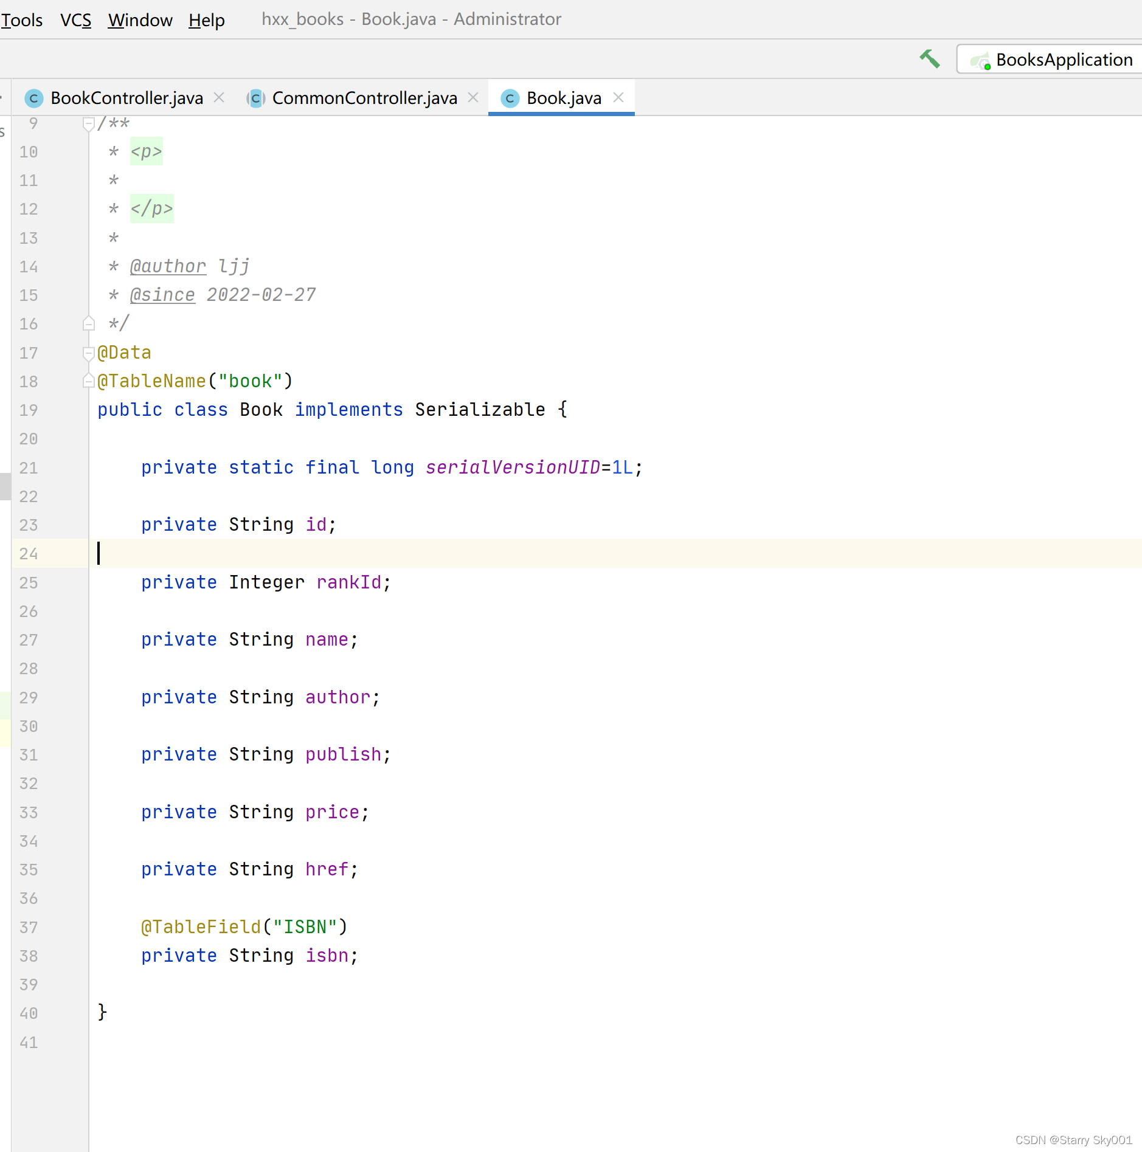This screenshot has height=1152, width=1142.
Task: Collapse the Javadoc comment at line 9
Action: 89,124
